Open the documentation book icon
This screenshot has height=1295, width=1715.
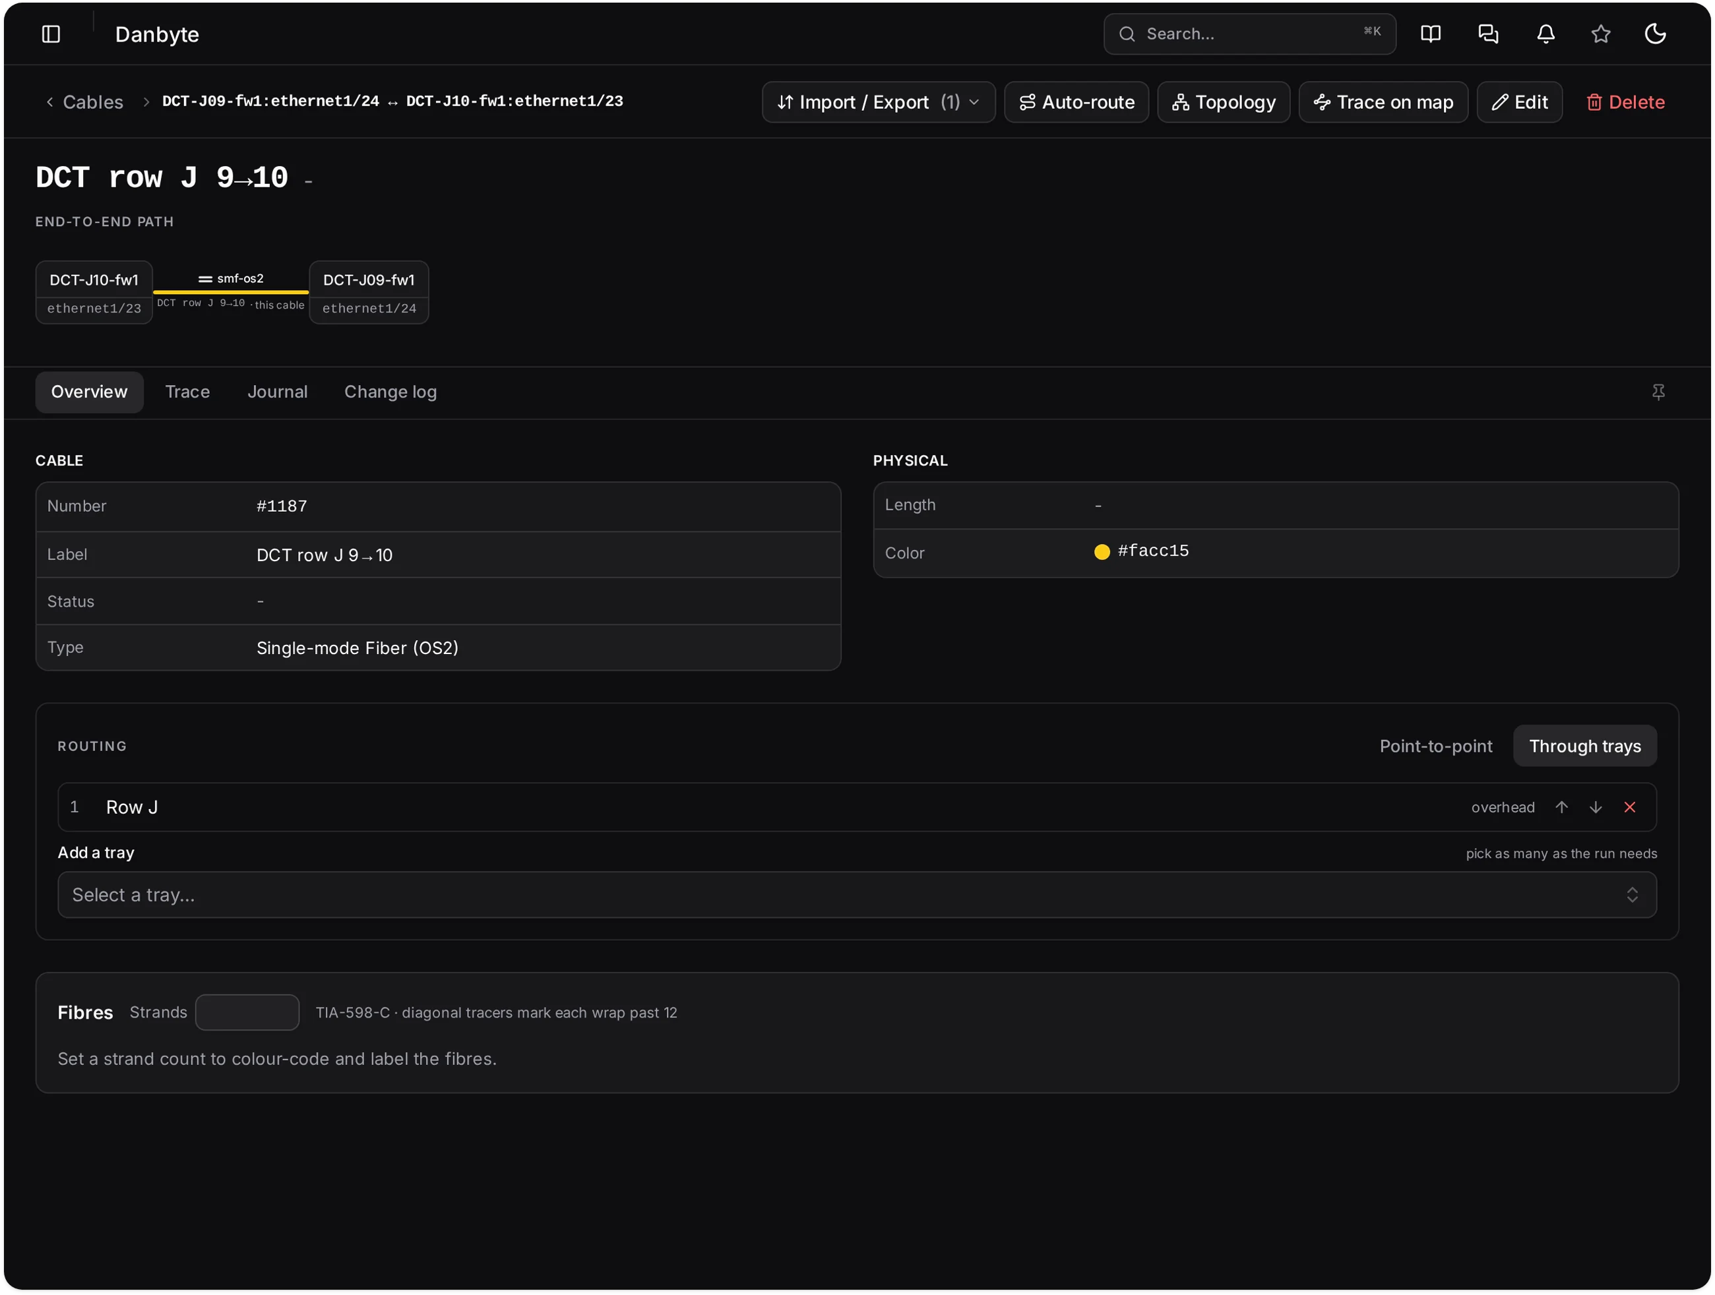[1431, 34]
